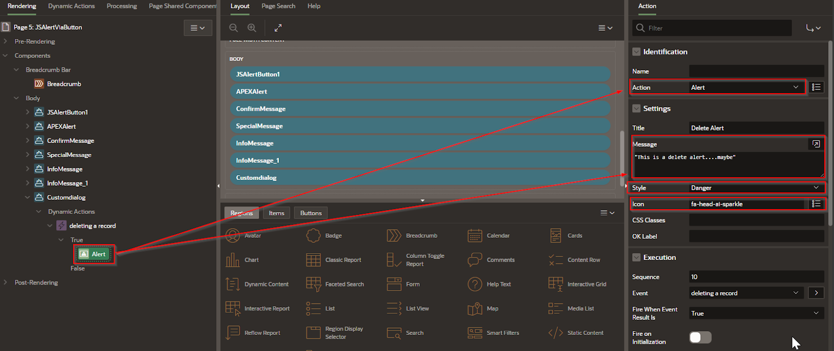The width and height of the screenshot is (834, 351).
Task: Open the Icon picker list button
Action: click(x=816, y=204)
